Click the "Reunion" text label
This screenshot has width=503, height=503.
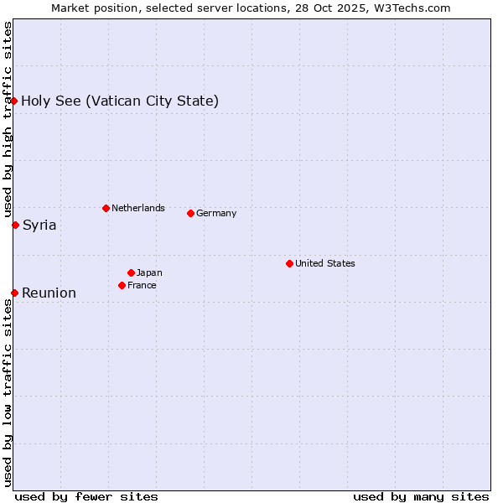click(49, 293)
